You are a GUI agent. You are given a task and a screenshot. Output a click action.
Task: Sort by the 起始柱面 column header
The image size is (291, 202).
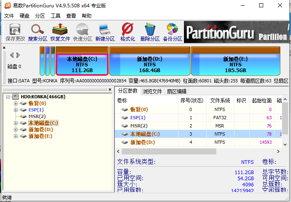(262, 101)
